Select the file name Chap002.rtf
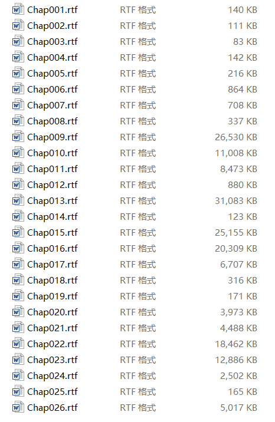Screen dimensions: 275x422 [53, 26]
